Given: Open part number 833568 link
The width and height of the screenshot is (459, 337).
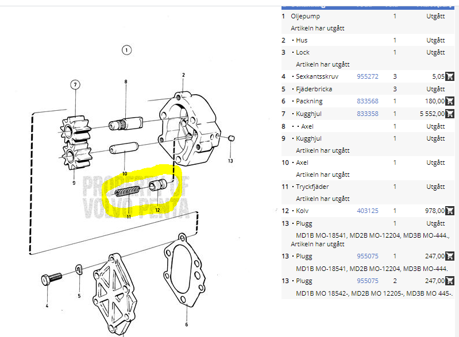Looking at the screenshot, I should point(368,101).
